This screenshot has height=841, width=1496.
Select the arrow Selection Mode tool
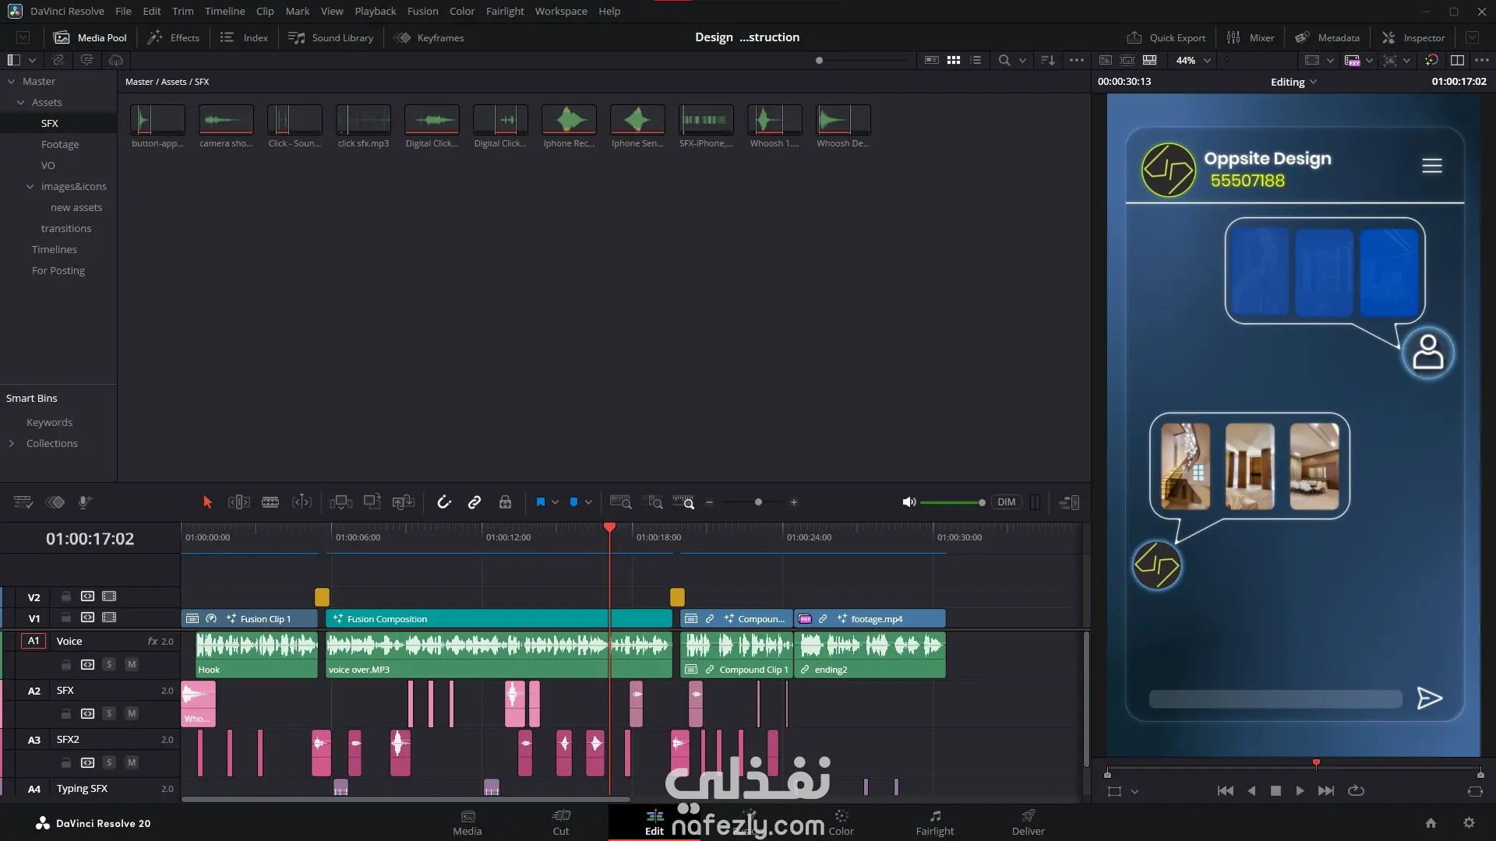[x=207, y=502]
